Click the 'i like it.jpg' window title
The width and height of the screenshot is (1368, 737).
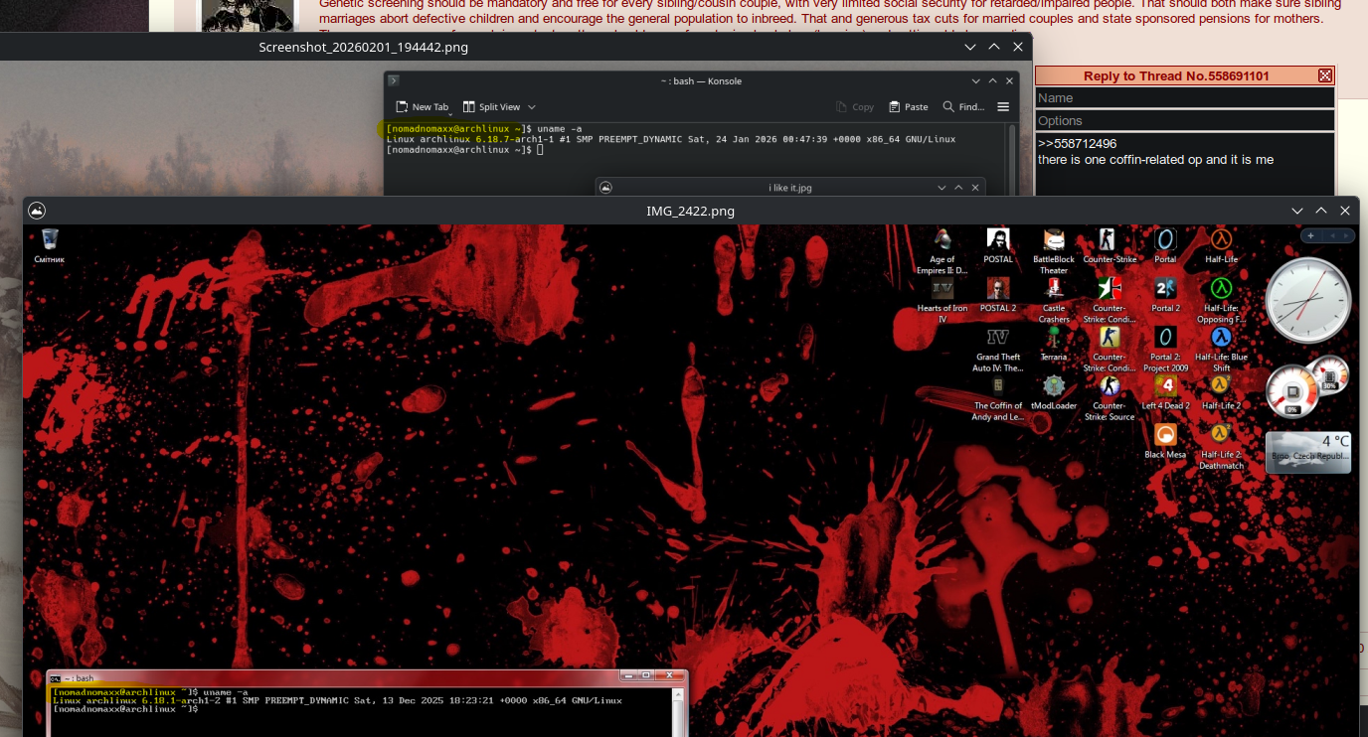(x=790, y=188)
